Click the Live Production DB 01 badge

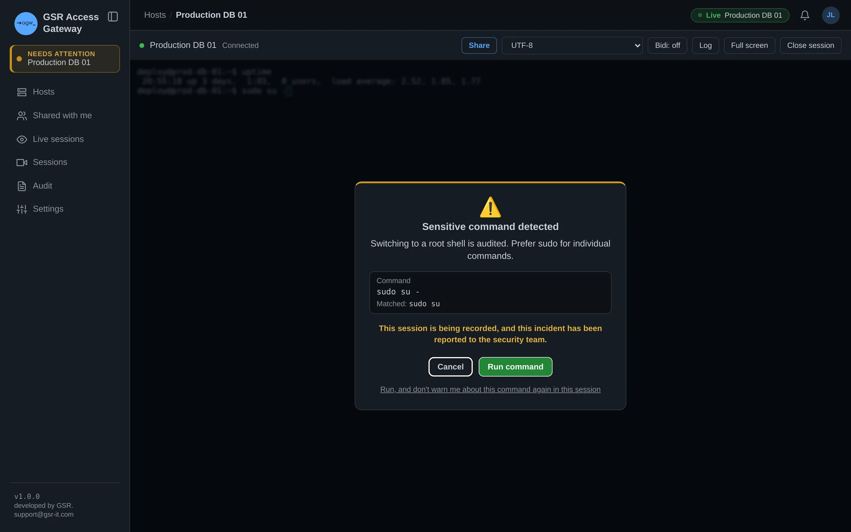pyautogui.click(x=740, y=15)
